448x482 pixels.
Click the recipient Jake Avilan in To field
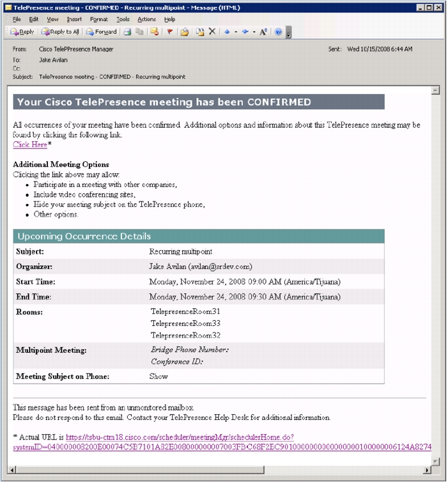point(53,60)
